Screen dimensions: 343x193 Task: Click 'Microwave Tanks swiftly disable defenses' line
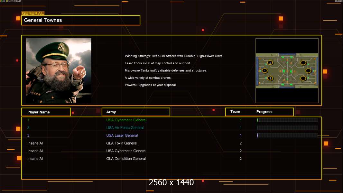[x=166, y=70]
